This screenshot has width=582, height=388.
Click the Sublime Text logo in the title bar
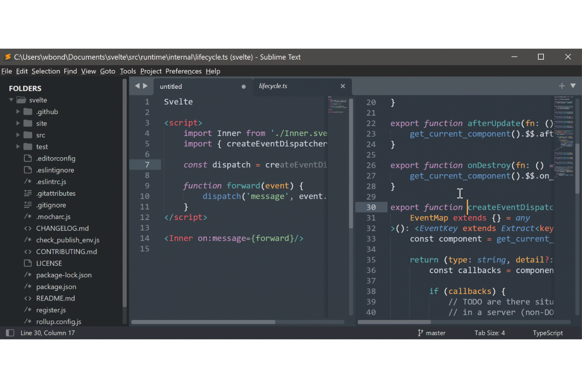(x=7, y=57)
